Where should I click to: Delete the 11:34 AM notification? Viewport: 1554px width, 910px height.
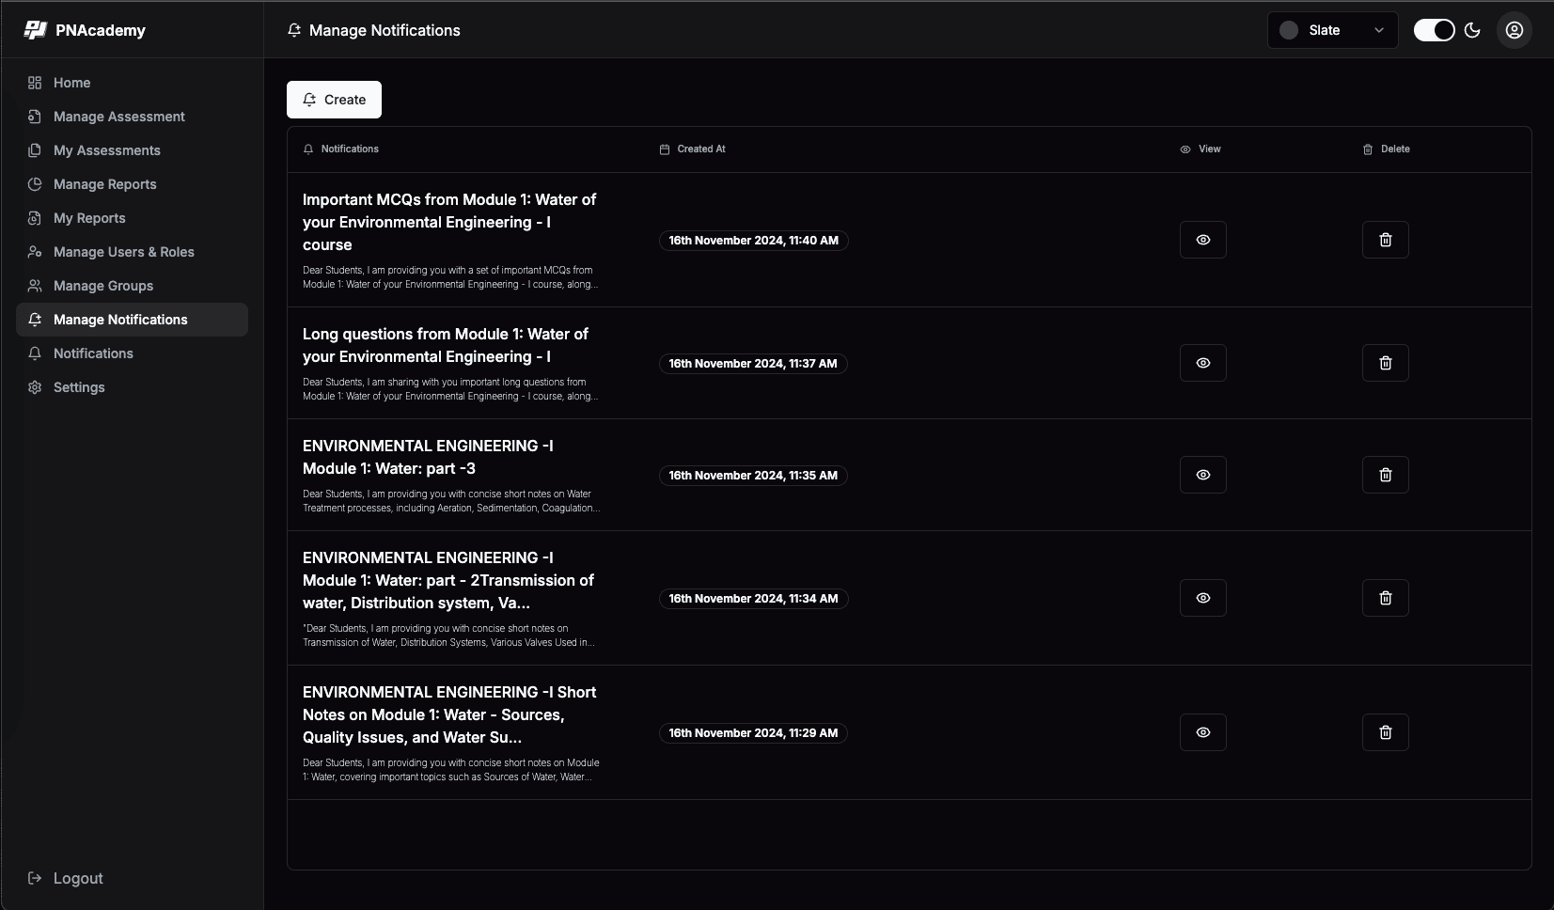point(1385,598)
